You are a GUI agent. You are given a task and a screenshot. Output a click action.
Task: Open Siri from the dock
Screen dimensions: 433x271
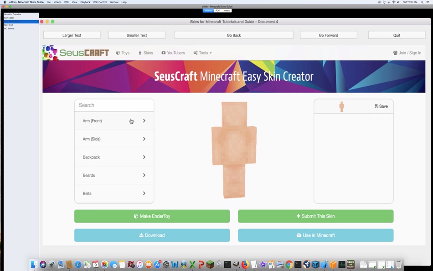43,264
